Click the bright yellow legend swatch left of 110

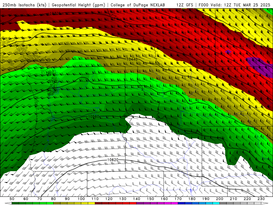tap(91, 203)
